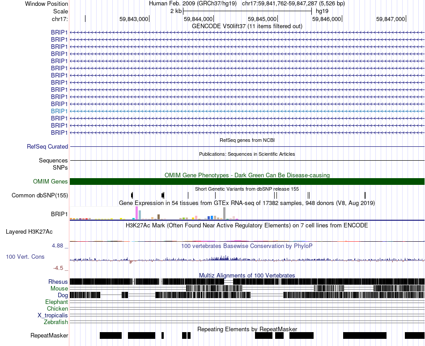Open the Layered H3K27Ac track label

[x=29, y=232]
